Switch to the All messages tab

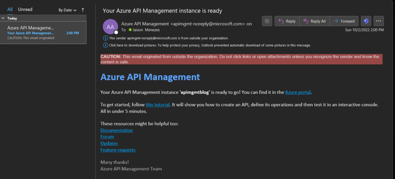(x=10, y=10)
